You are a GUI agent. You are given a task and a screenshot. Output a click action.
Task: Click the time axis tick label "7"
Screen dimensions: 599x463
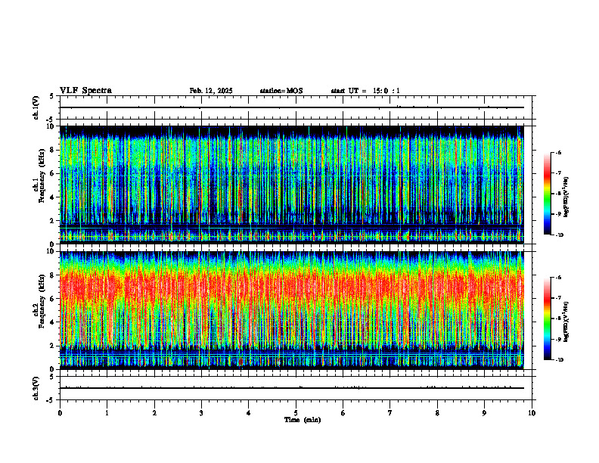390,413
